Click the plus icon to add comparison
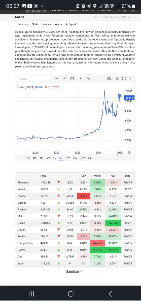The image size is (141, 302). (80, 79)
